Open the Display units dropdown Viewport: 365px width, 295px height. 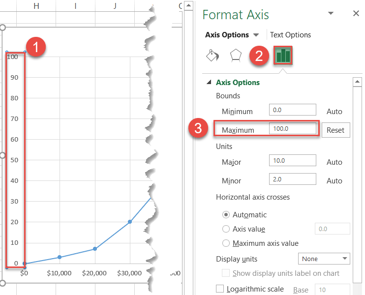point(324,259)
